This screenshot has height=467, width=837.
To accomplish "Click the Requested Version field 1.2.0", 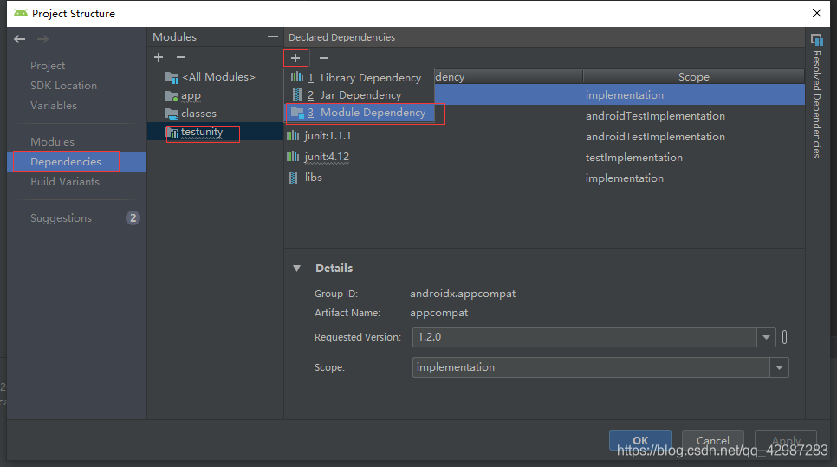I will point(585,337).
